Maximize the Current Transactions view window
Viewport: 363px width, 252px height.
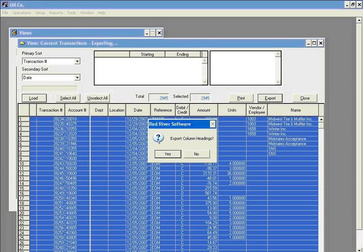click(314, 43)
